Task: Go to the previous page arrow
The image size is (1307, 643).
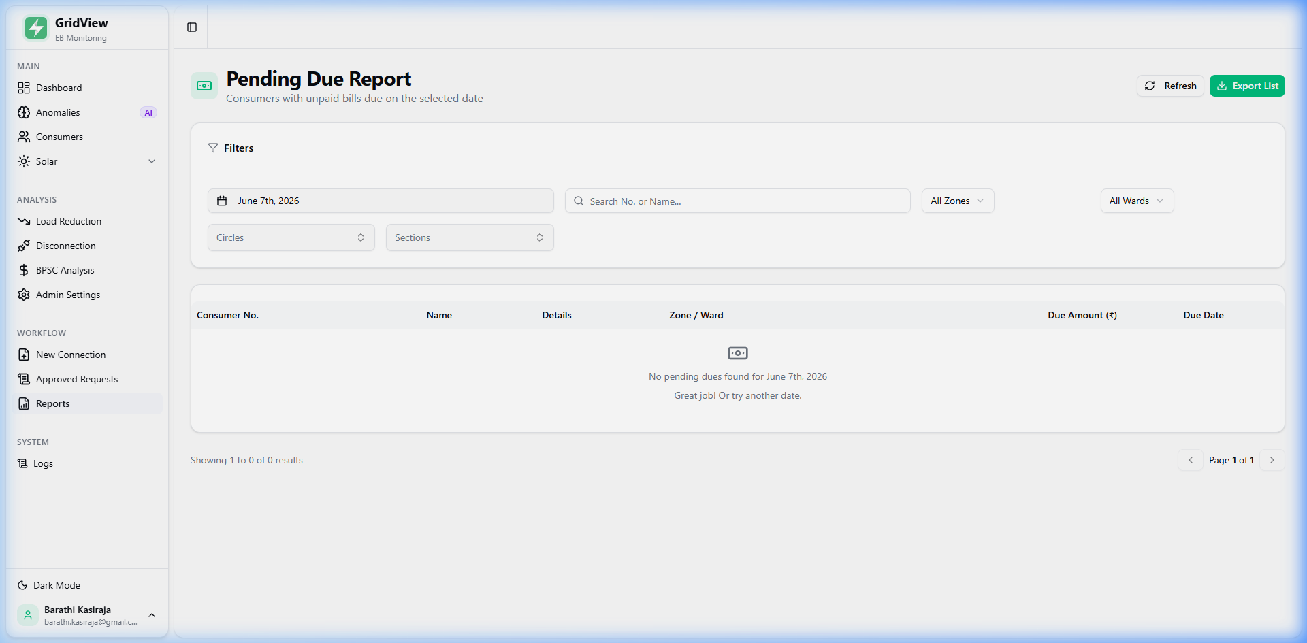Action: point(1191,460)
